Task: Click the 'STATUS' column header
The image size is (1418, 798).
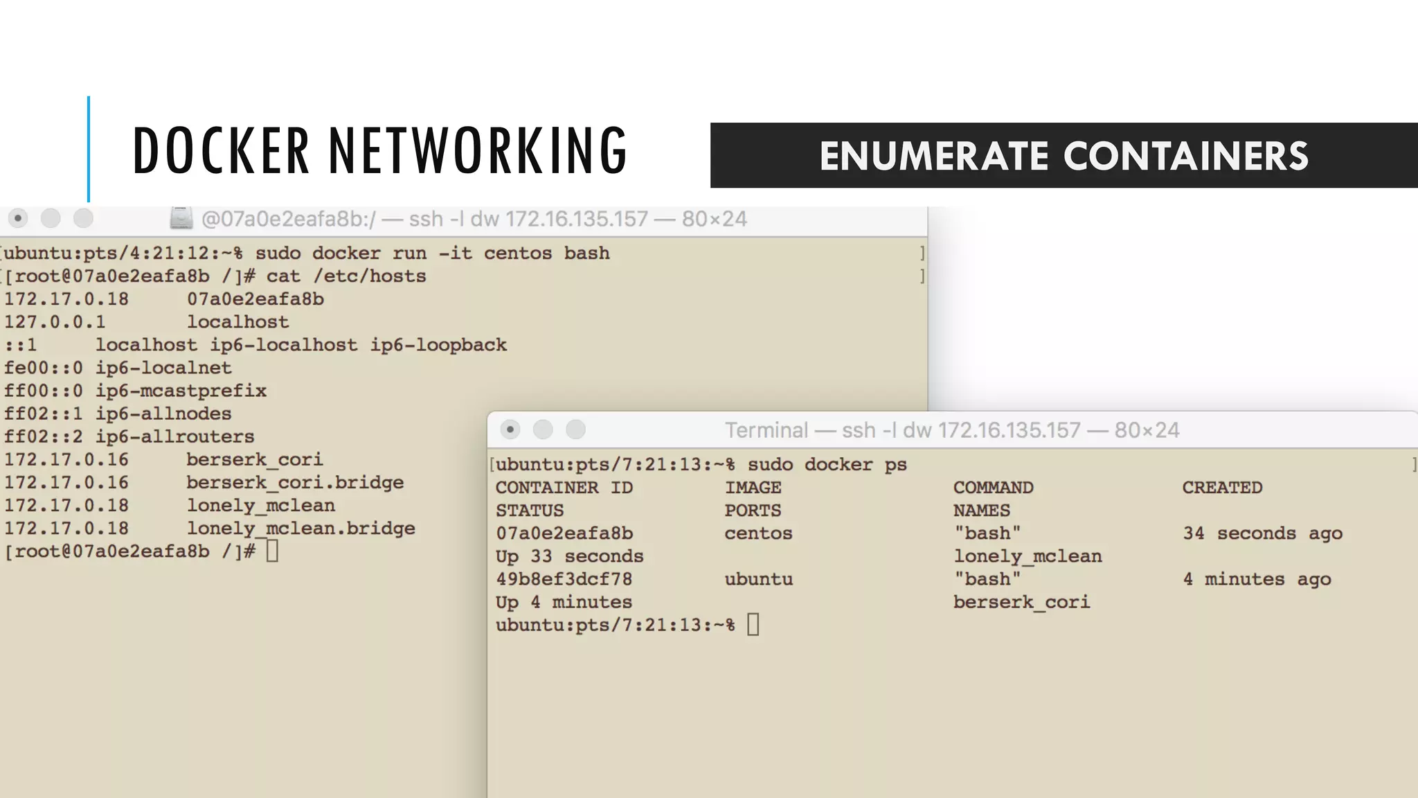Action: (530, 511)
